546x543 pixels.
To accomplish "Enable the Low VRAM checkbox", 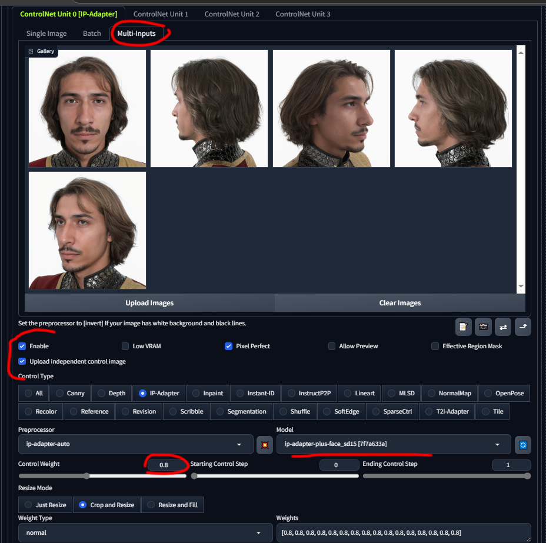I will tap(125, 346).
